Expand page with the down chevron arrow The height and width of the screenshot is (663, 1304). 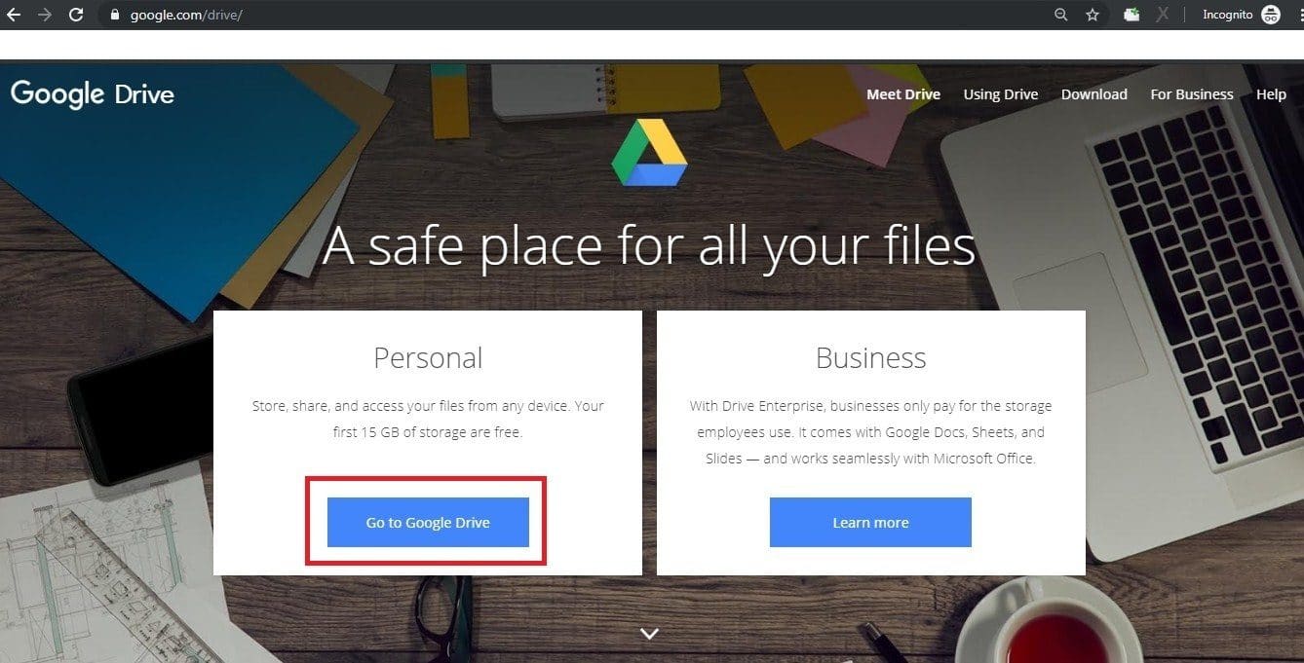pos(650,634)
